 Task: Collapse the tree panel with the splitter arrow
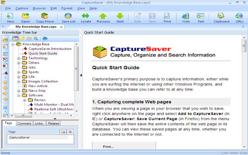81,75
